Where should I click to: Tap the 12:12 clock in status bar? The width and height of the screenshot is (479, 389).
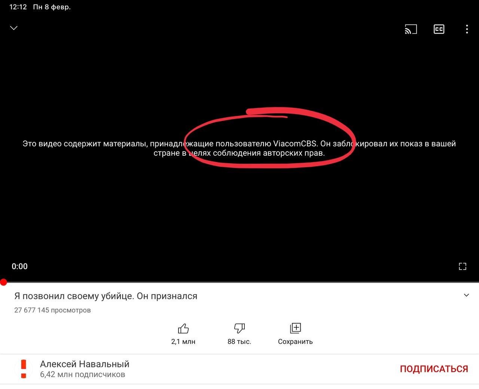tap(18, 7)
